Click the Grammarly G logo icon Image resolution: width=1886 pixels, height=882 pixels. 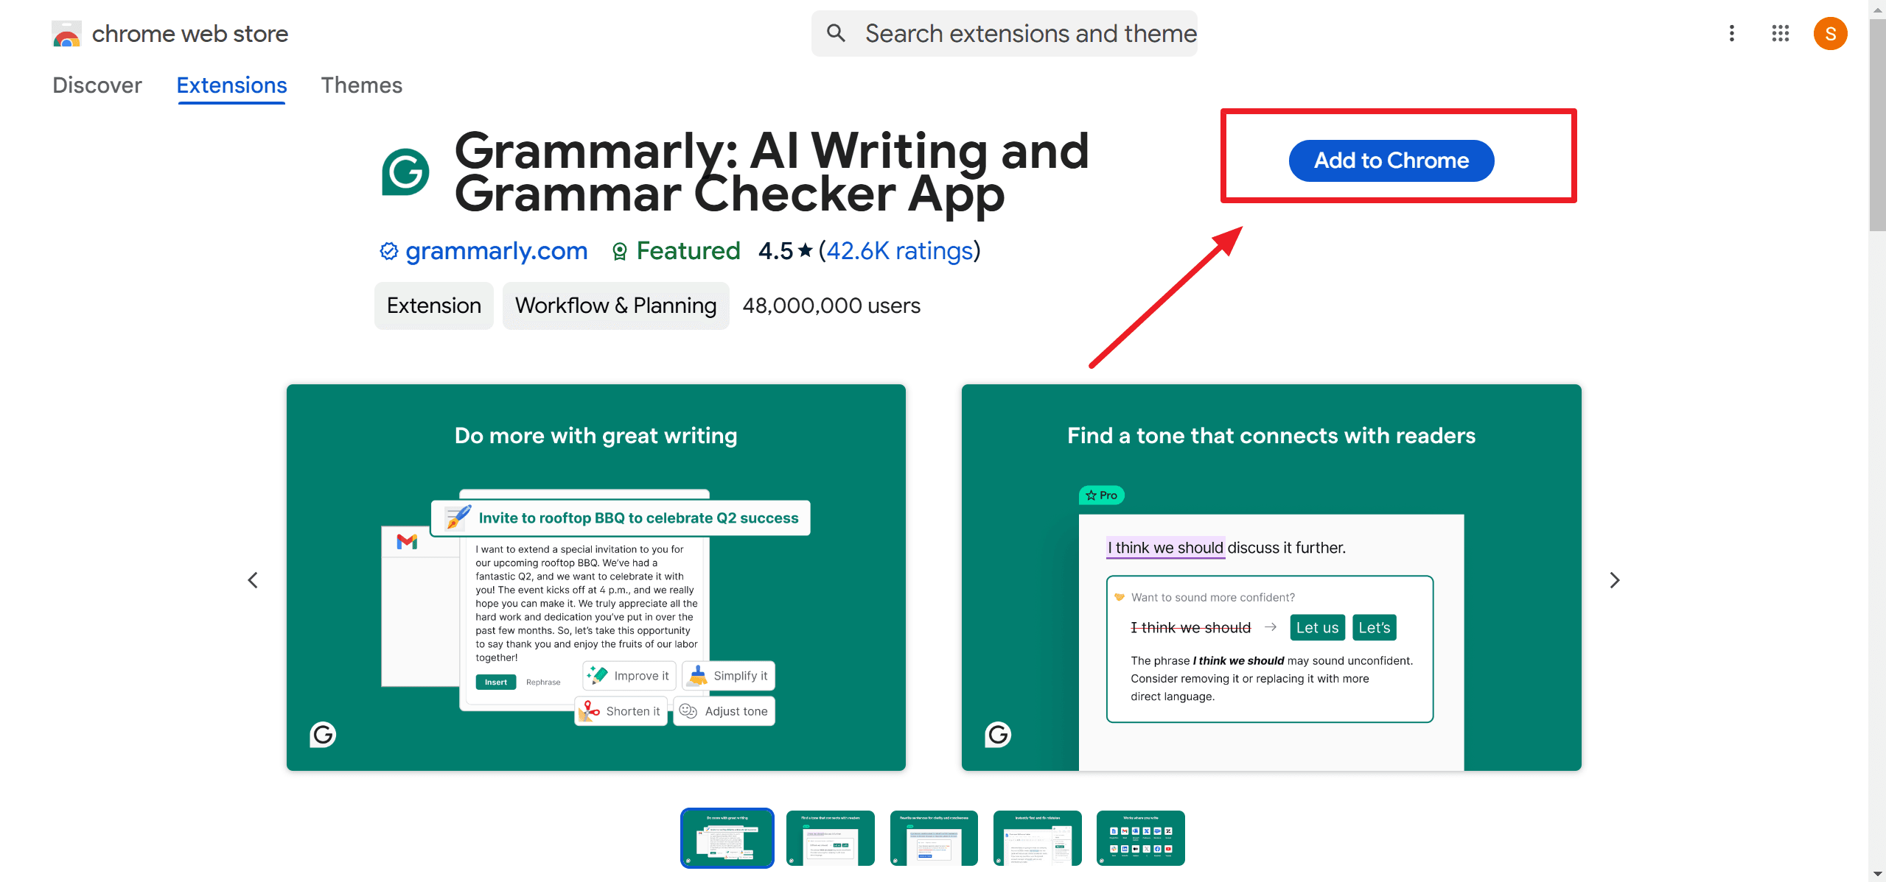pyautogui.click(x=405, y=172)
